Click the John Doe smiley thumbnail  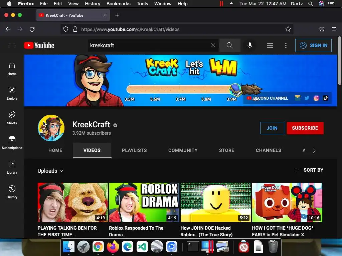tap(216, 202)
